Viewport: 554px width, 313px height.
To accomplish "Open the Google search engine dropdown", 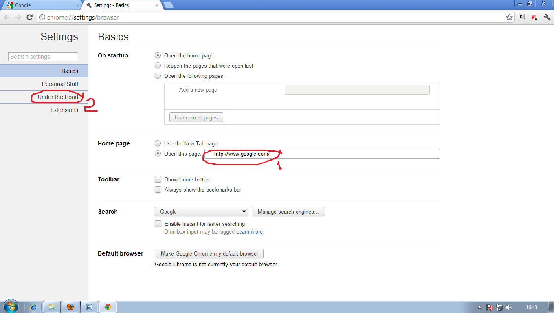I will coord(202,212).
